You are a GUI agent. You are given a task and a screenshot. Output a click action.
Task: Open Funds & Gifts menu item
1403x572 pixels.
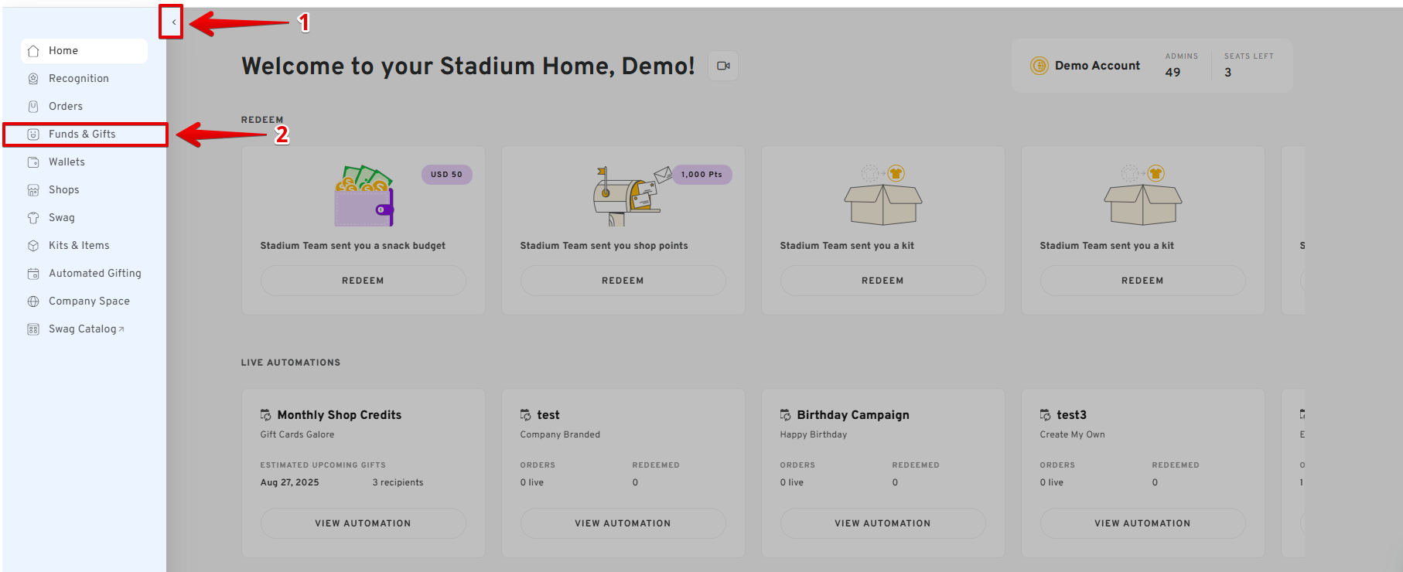[x=82, y=134]
